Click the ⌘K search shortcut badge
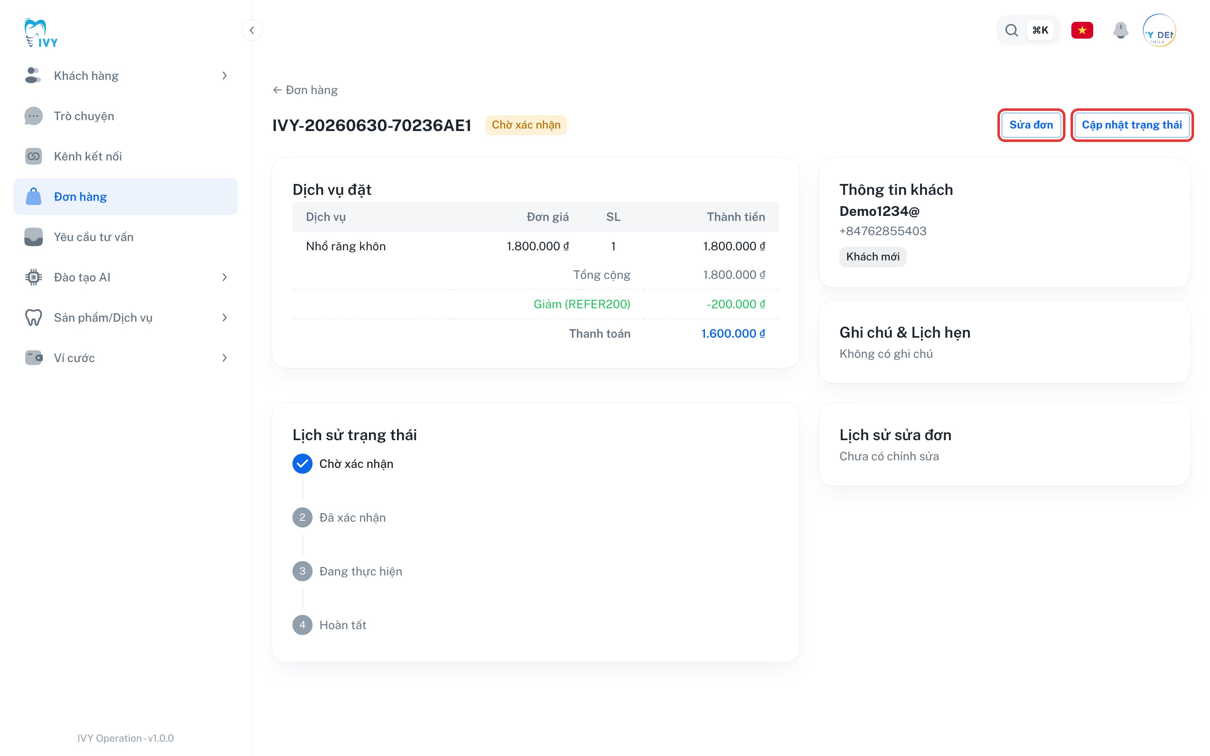The width and height of the screenshot is (1210, 756). pyautogui.click(x=1041, y=31)
